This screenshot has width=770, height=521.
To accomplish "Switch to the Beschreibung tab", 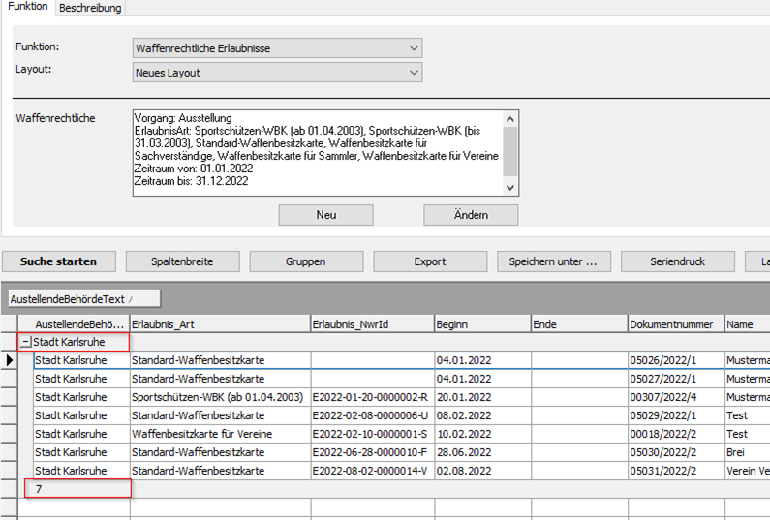I will (90, 8).
